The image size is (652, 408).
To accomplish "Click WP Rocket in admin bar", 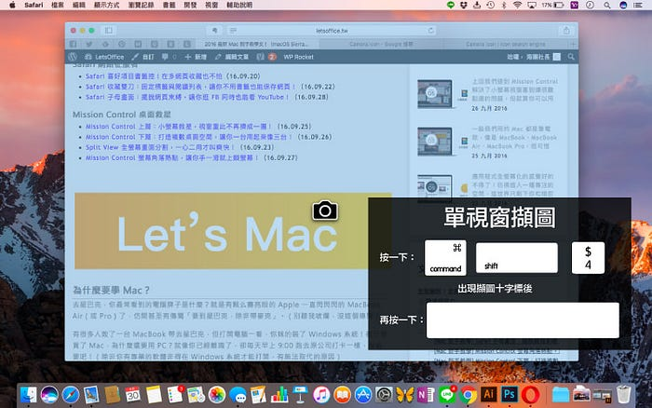I will tap(298, 57).
